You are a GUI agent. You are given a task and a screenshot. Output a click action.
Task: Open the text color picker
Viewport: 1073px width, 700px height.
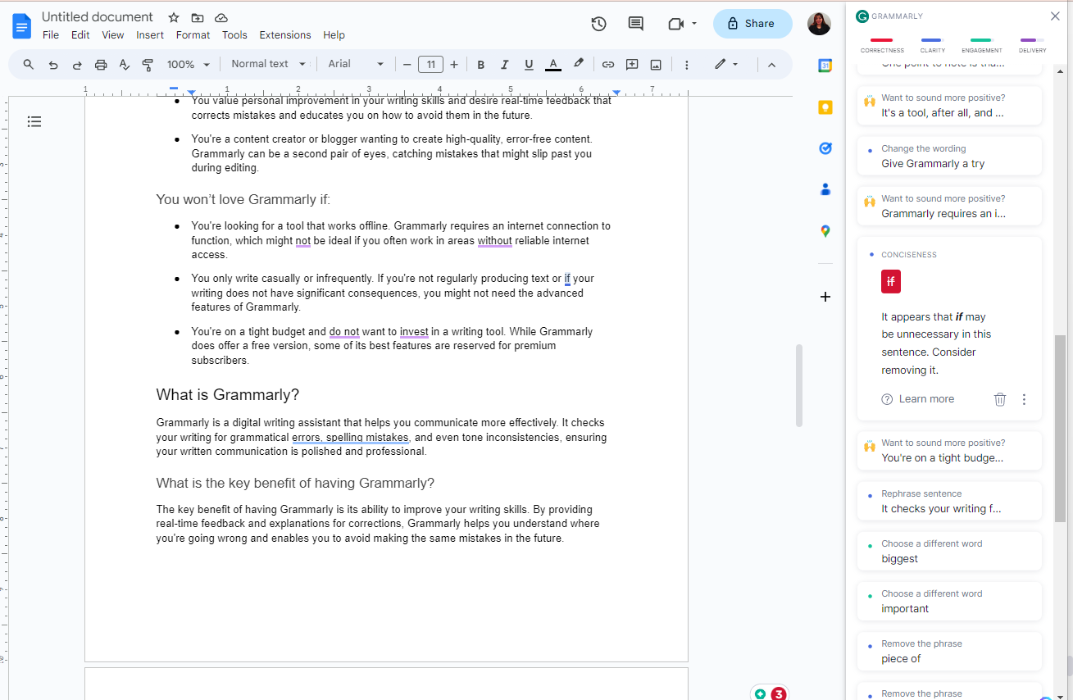click(x=553, y=64)
